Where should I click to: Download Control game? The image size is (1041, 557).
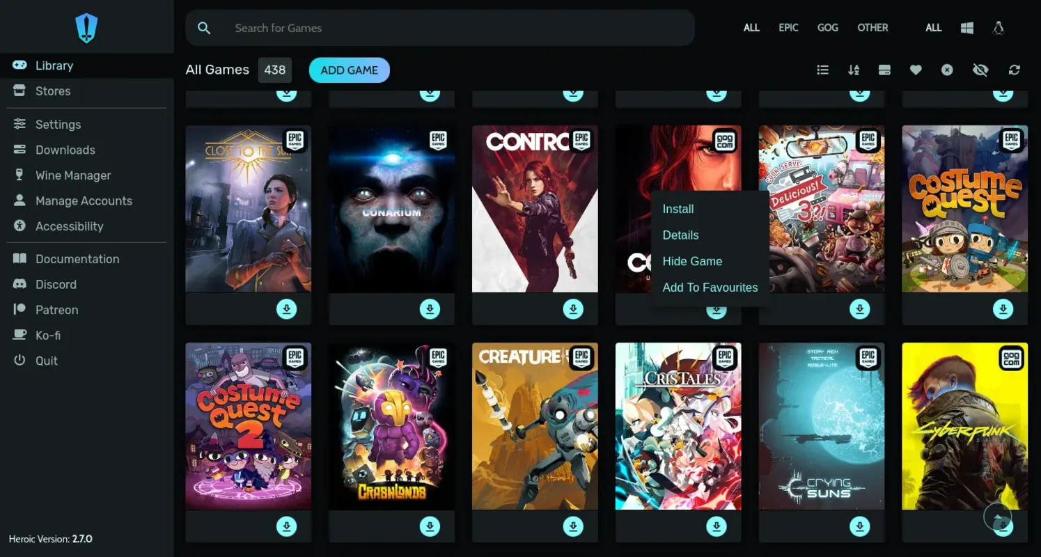click(573, 308)
